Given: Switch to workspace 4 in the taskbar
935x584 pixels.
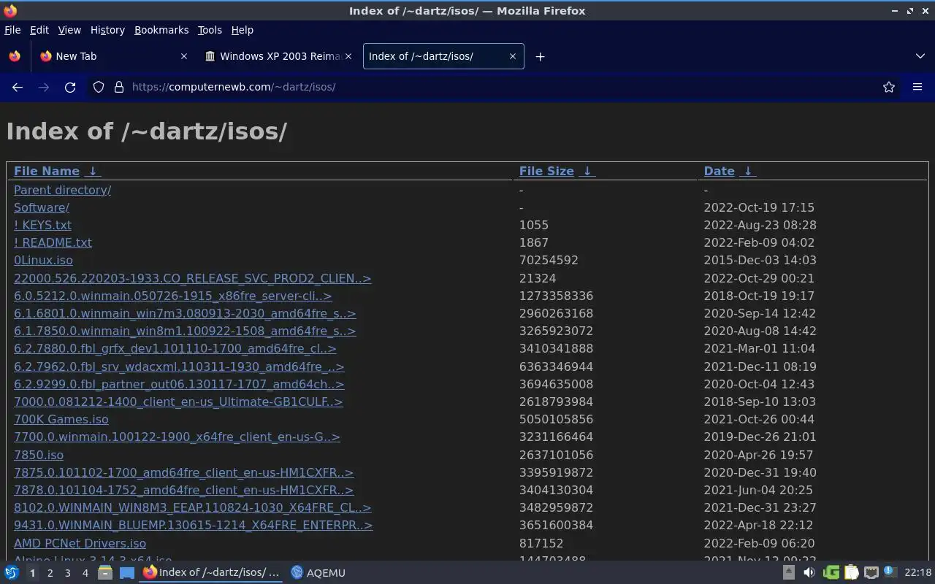Looking at the screenshot, I should click(x=85, y=573).
